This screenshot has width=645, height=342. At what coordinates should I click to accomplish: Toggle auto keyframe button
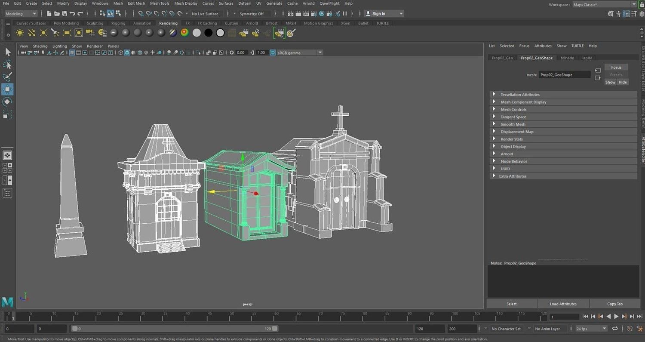click(630, 329)
